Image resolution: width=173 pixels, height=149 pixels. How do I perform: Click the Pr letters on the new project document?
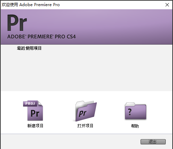35,113
